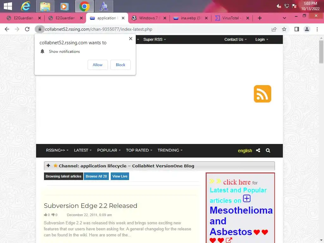Click the plus box icon in ad
Viewport: 324px width, 243px height.
tap(247, 199)
